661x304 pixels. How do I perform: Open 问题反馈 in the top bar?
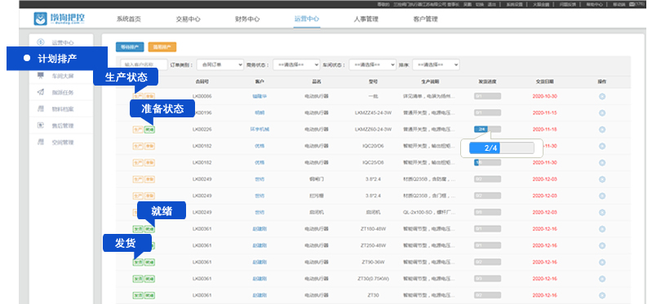[x=568, y=4]
